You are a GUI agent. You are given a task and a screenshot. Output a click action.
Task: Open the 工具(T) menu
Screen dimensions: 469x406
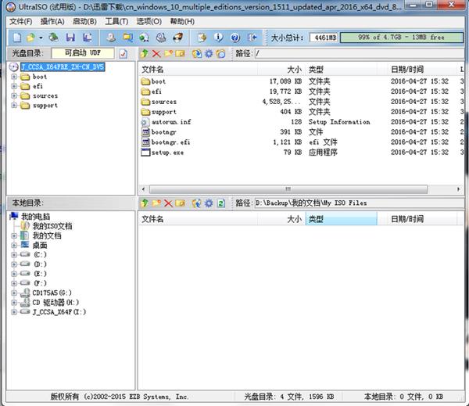click(x=116, y=21)
